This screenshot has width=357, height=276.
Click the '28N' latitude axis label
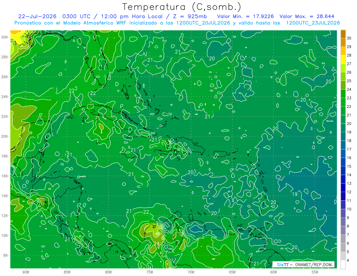5,57
